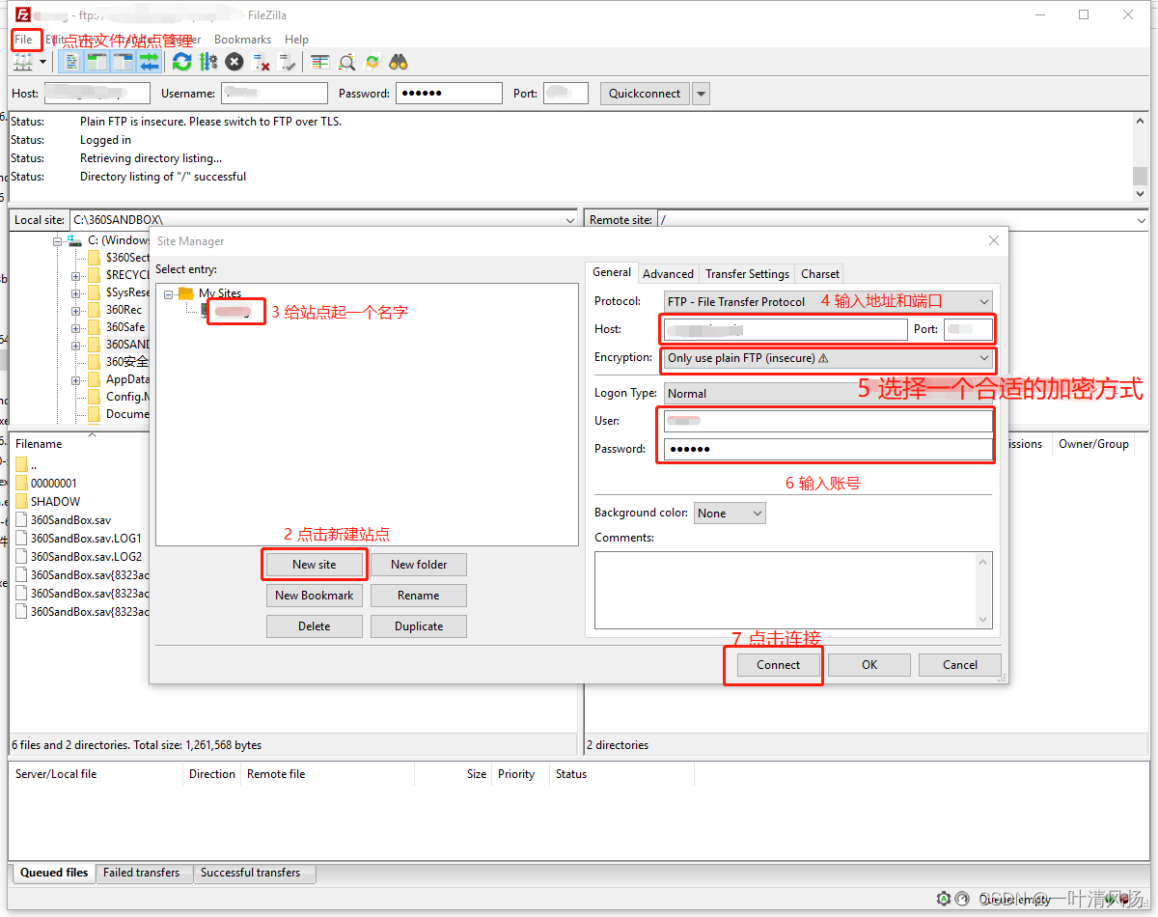Viewport: 1158px width, 917px height.
Task: Switch to the Charset tab
Action: point(820,274)
